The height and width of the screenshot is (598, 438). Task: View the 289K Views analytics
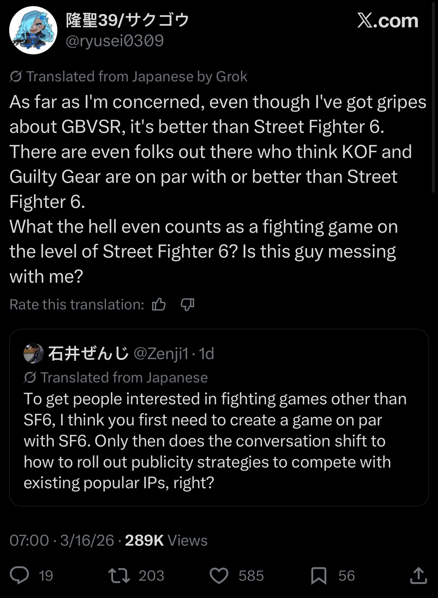pyautogui.click(x=166, y=540)
